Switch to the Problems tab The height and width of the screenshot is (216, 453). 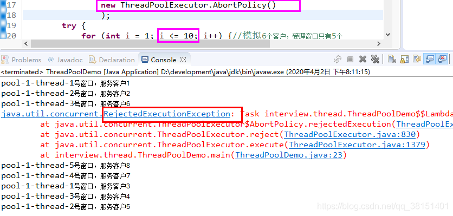point(27,60)
